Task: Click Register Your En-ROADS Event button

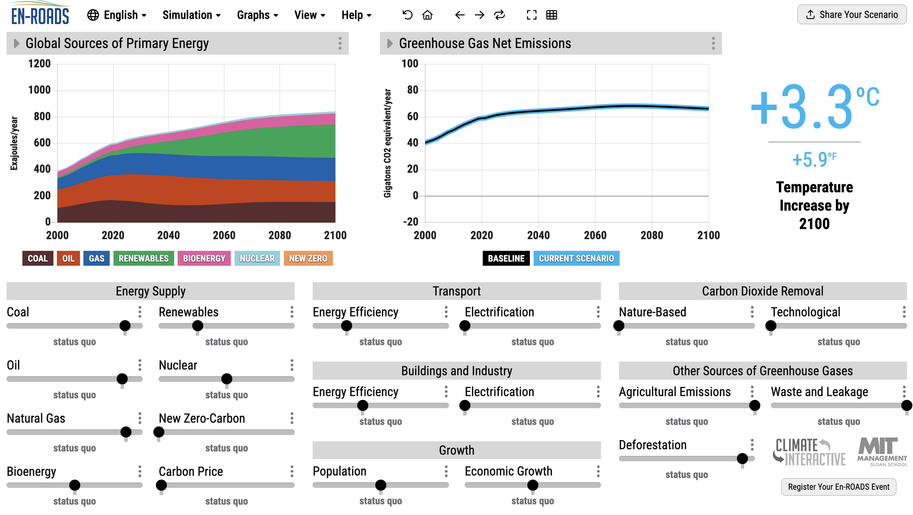Action: coord(838,486)
